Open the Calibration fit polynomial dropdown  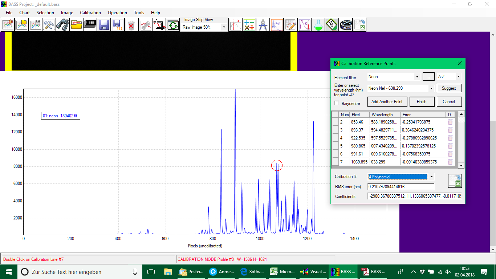[431, 177]
